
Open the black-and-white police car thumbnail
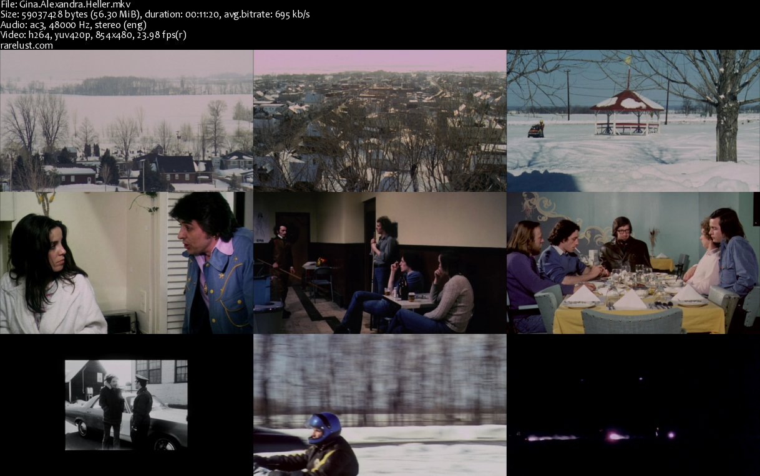coord(126,404)
